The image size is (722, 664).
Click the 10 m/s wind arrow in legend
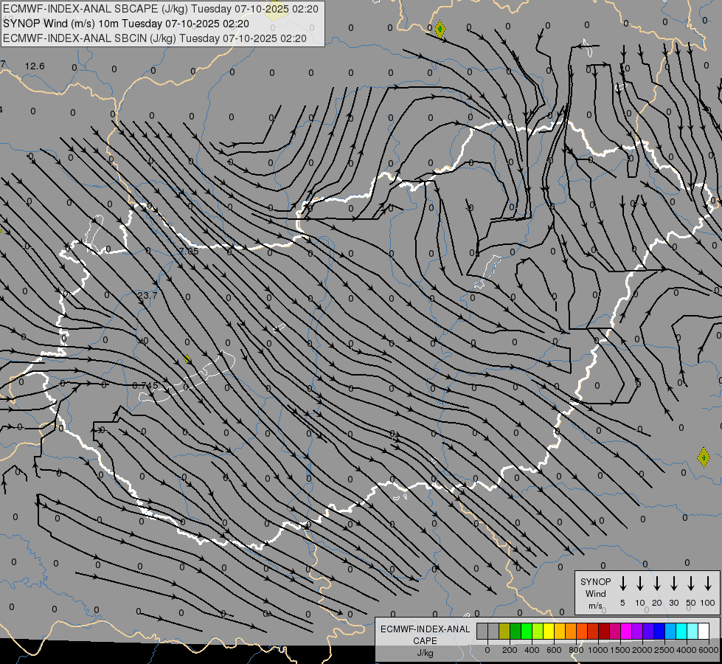pos(640,584)
